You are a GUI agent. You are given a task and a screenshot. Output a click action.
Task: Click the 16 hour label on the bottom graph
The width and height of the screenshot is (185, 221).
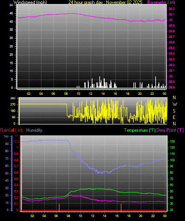117,216
